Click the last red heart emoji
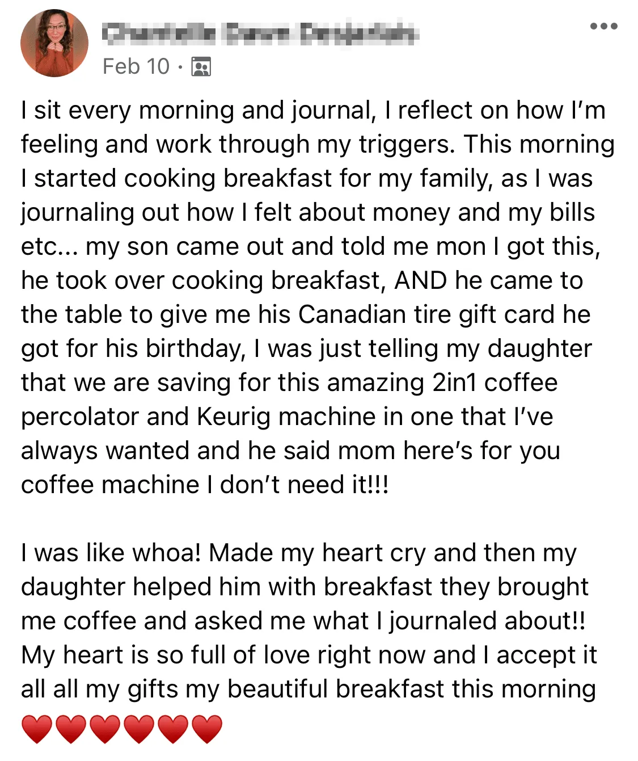This screenshot has width=638, height=761. pyautogui.click(x=207, y=729)
